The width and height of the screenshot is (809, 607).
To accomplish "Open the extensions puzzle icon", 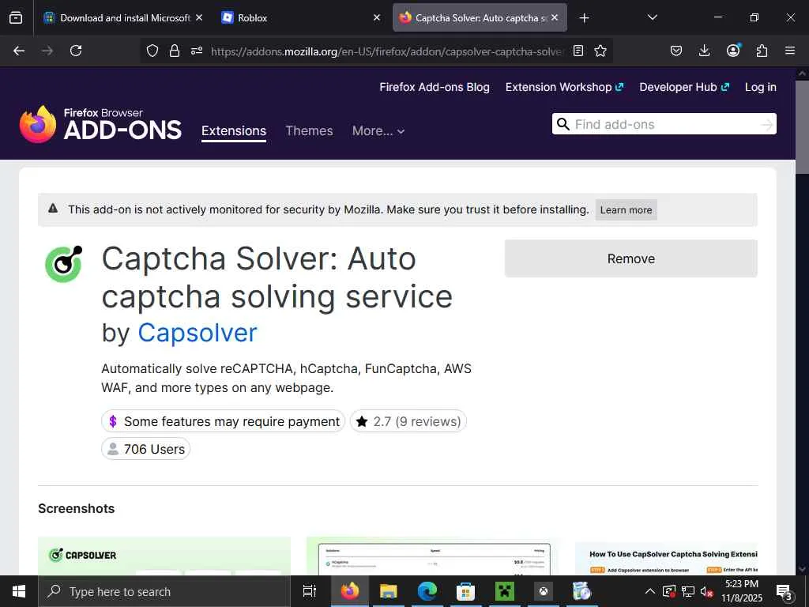I will point(762,51).
